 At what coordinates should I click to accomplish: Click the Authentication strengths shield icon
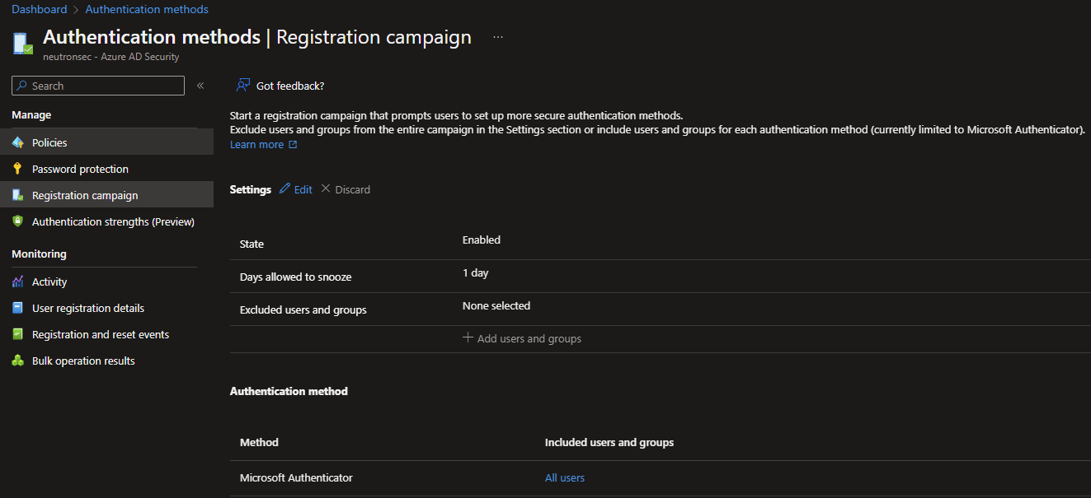(x=18, y=221)
